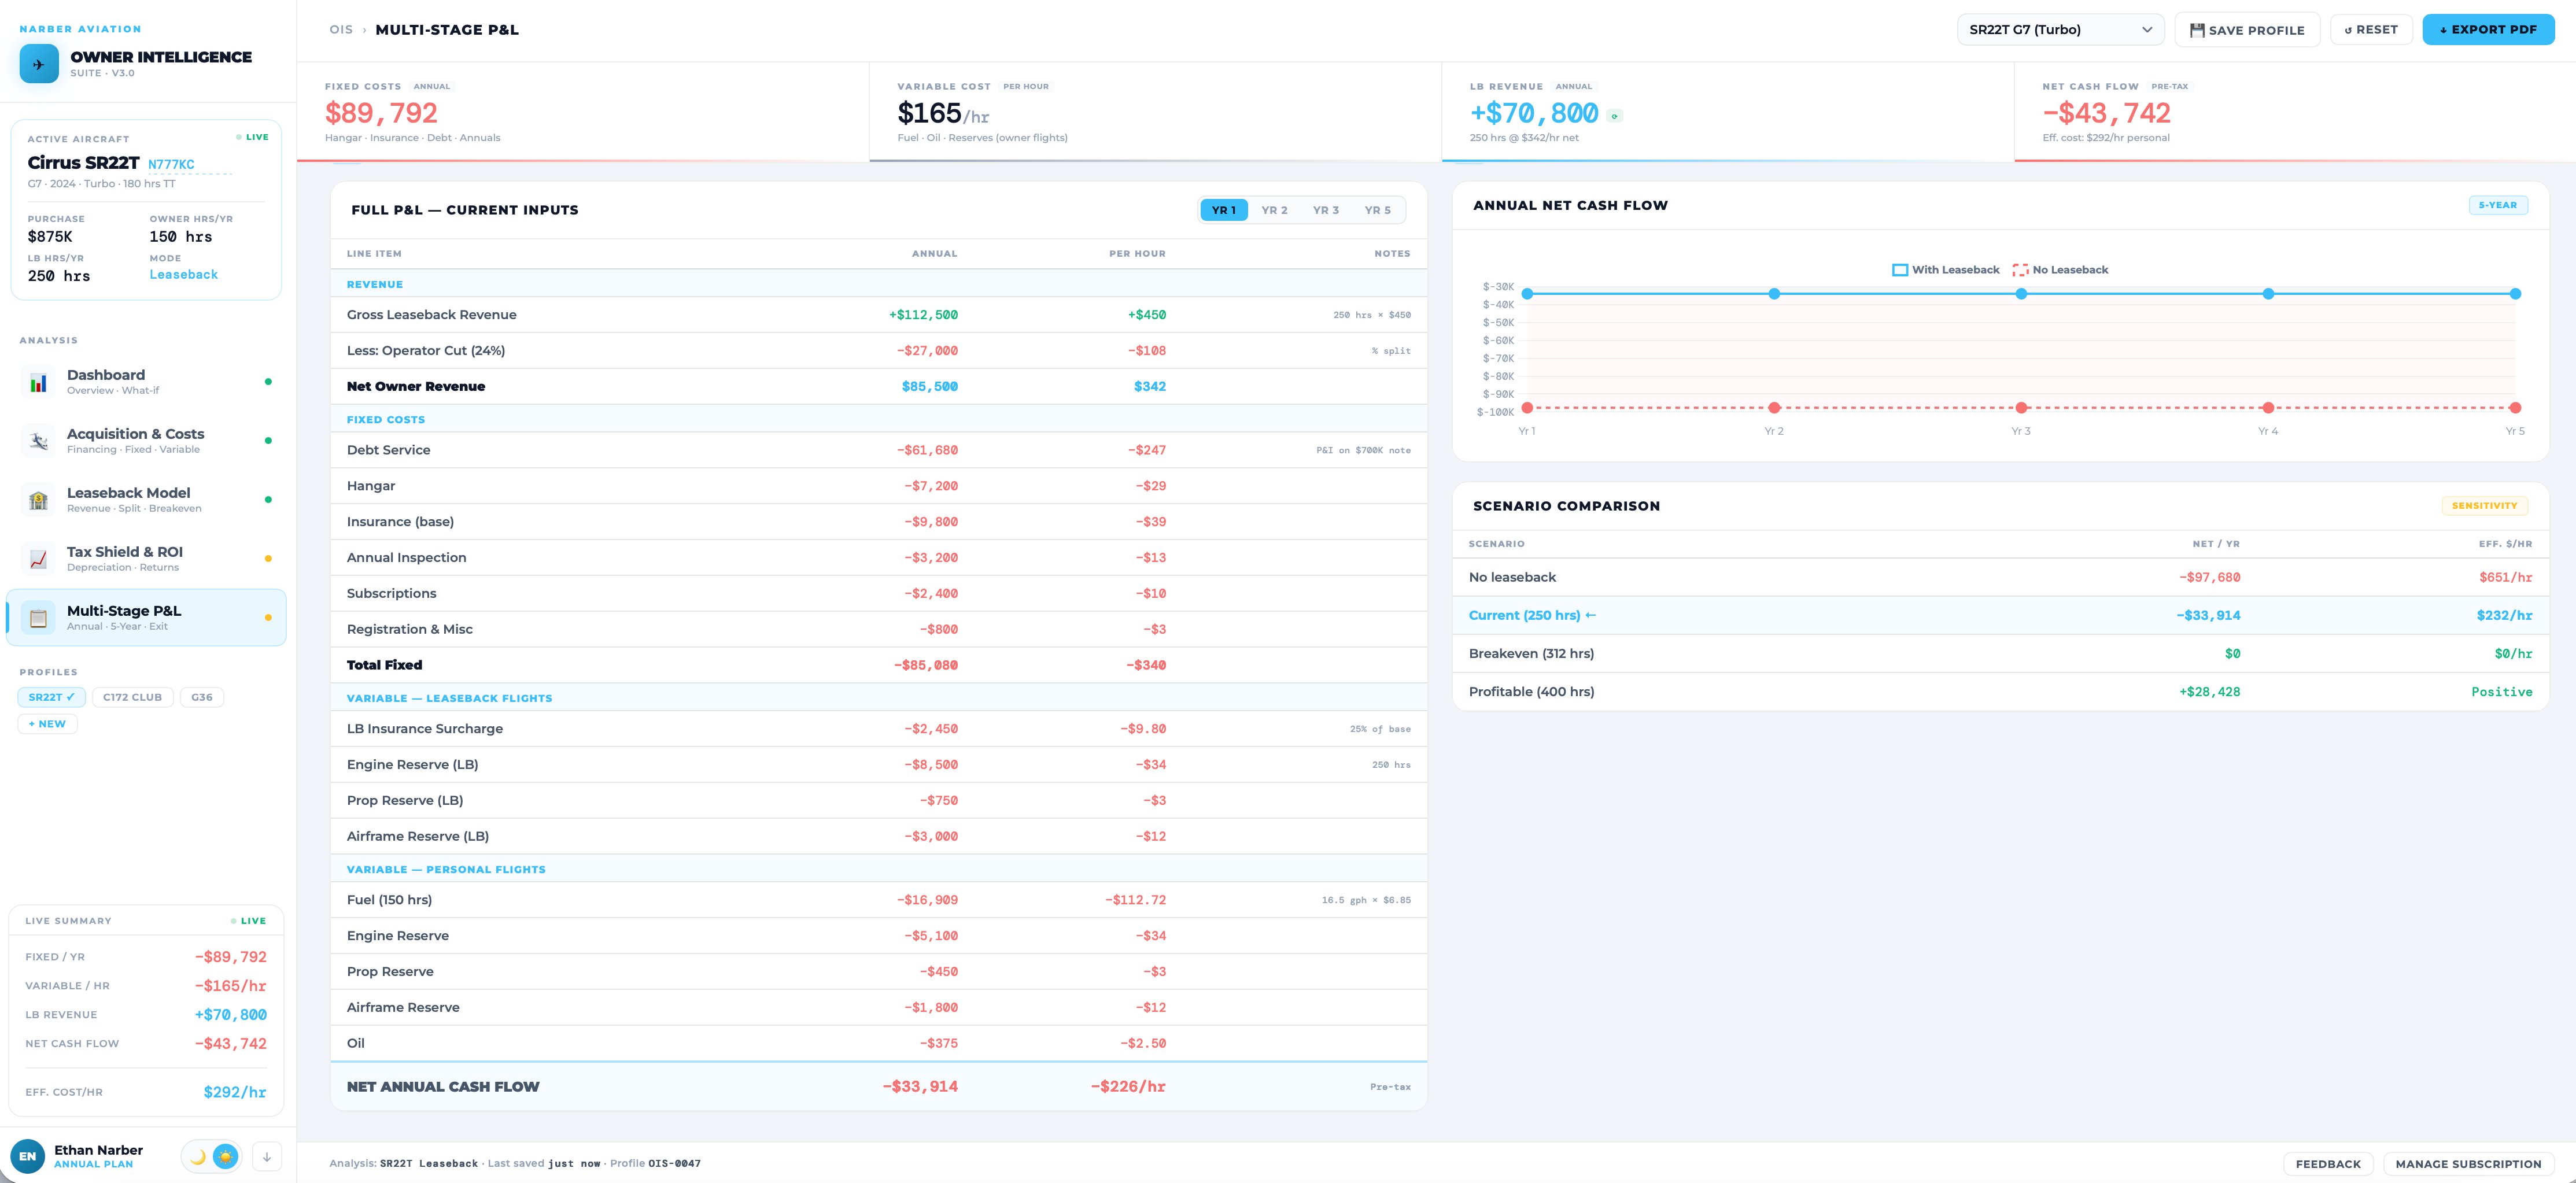Switch to dark mode with moon icon
This screenshot has width=2576, height=1183.
click(198, 1157)
